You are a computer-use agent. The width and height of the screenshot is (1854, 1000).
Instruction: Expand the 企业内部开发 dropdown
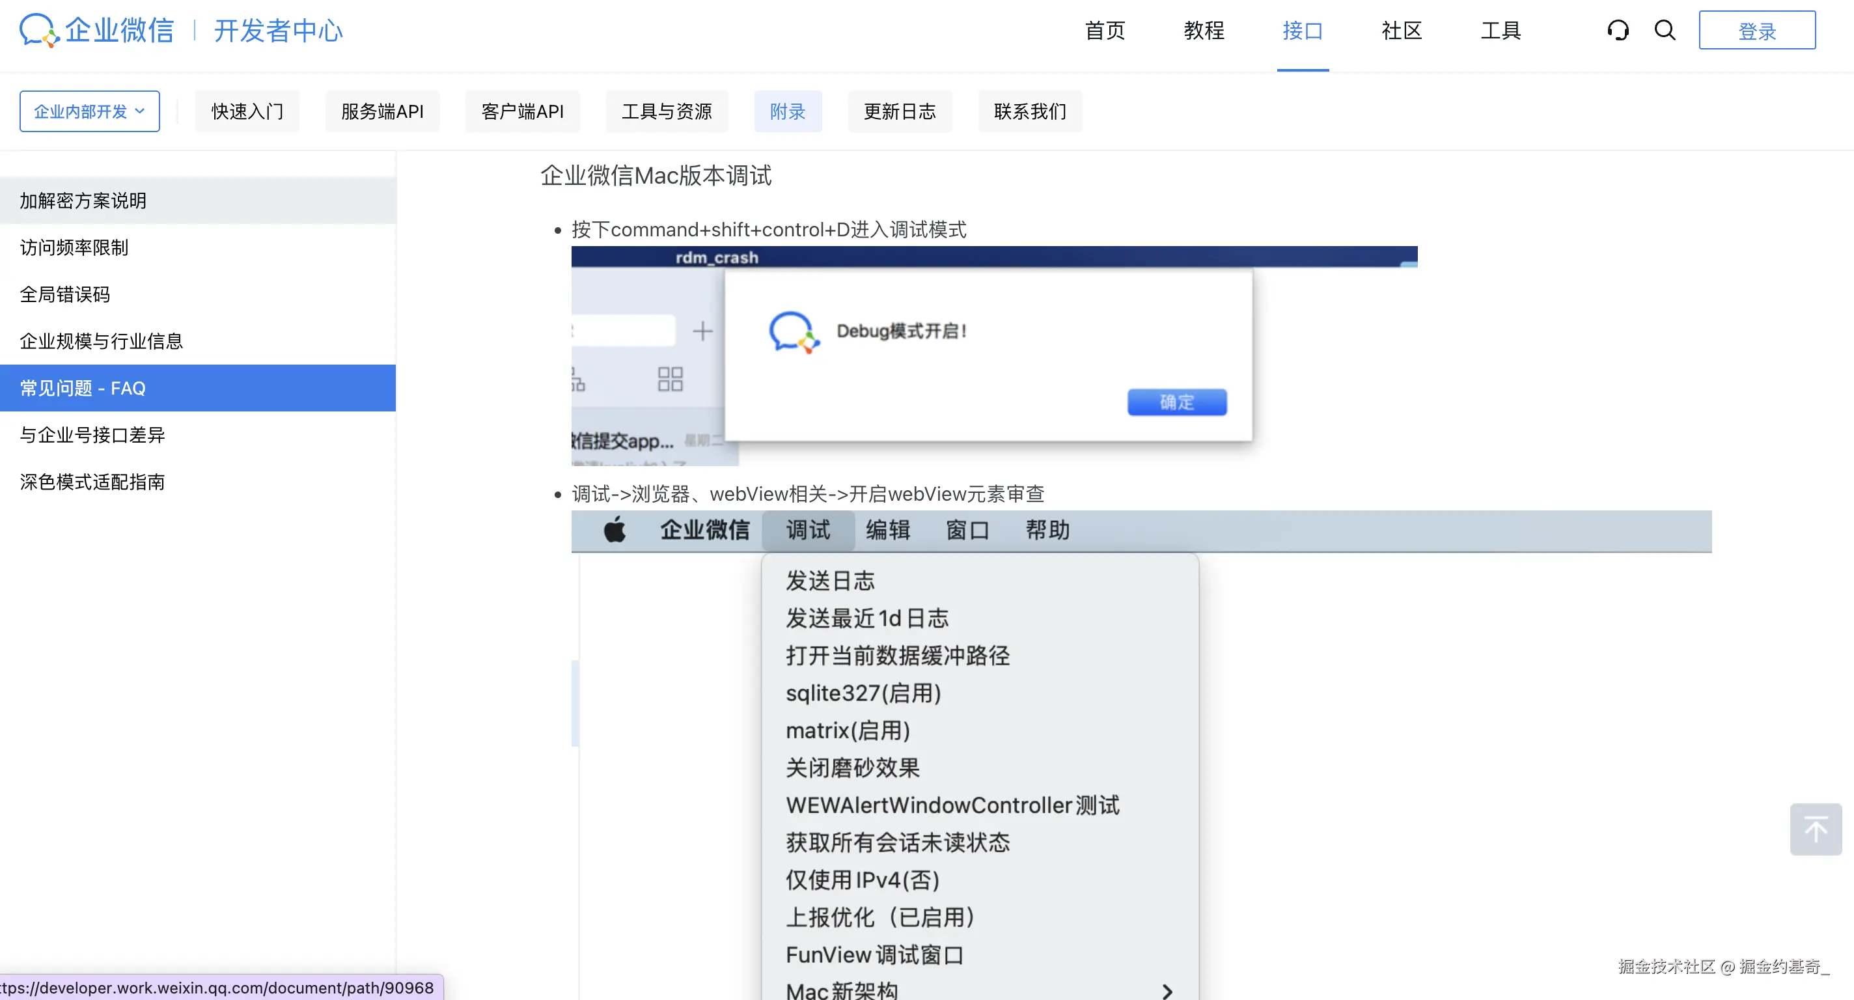click(x=90, y=111)
